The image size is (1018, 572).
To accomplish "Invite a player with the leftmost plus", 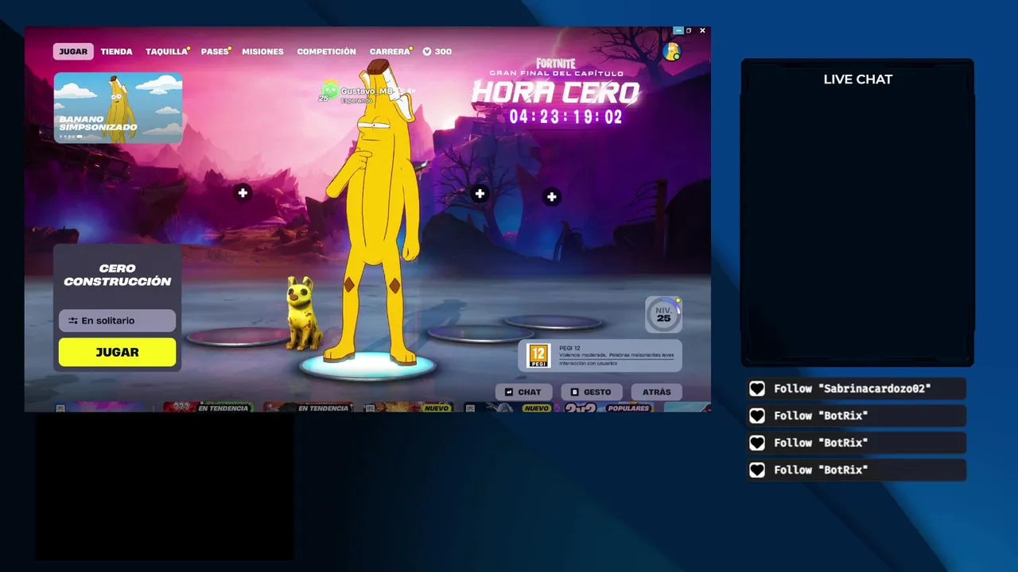I will (243, 193).
